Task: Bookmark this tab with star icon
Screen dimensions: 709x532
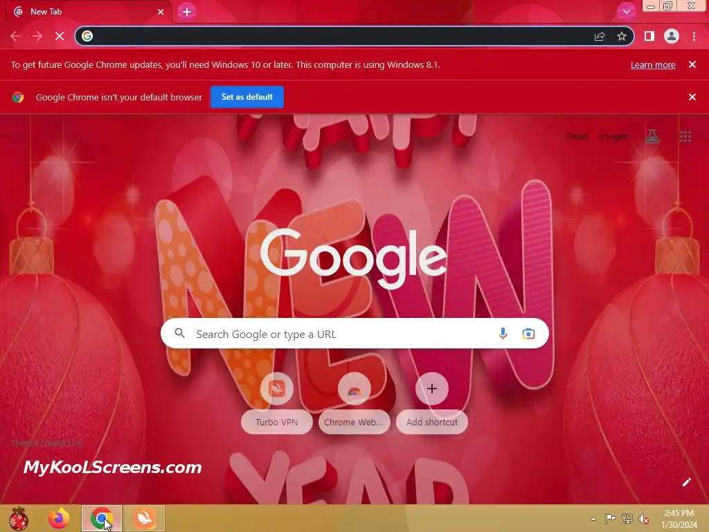Action: (x=622, y=36)
